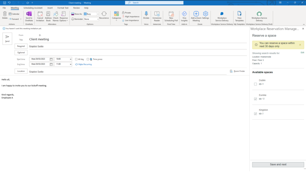Click the Optional attendees button
Image resolution: width=306 pixels, height=172 pixels.
21,52
